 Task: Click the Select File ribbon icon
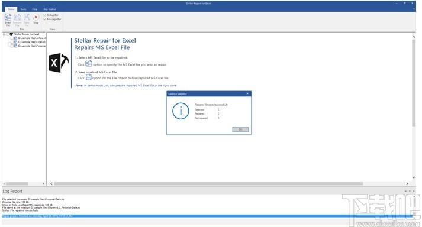8,17
